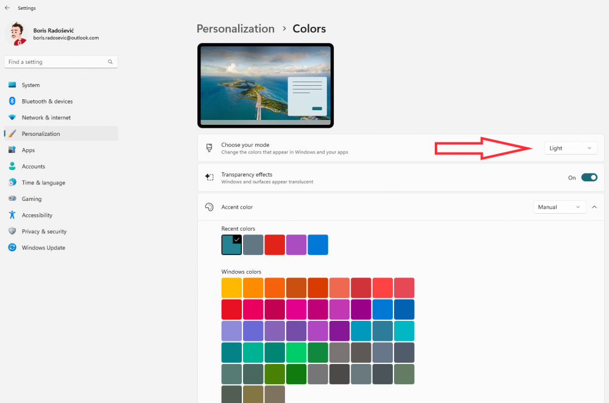Go to Gaming settings
Image resolution: width=609 pixels, height=403 pixels.
(x=61, y=198)
